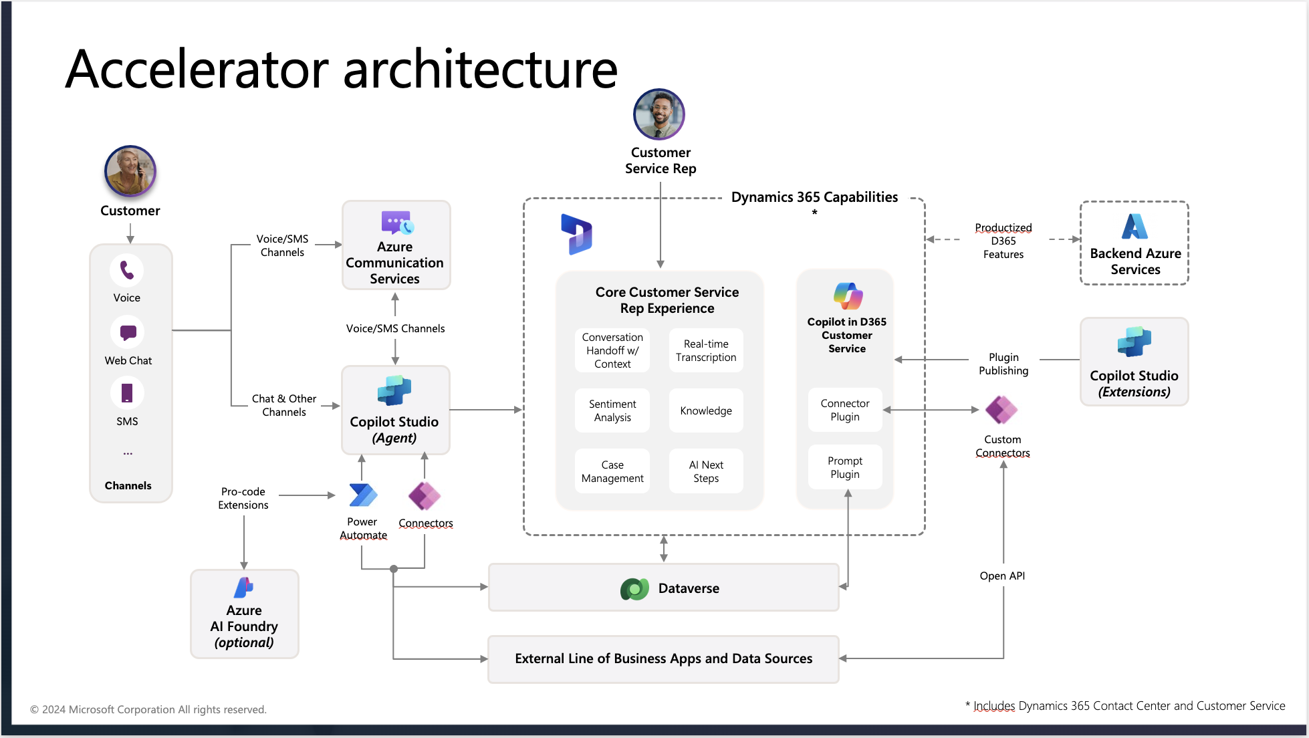Click the Copilot Studio (Extensions) icon
This screenshot has height=738, width=1309.
(x=1135, y=342)
